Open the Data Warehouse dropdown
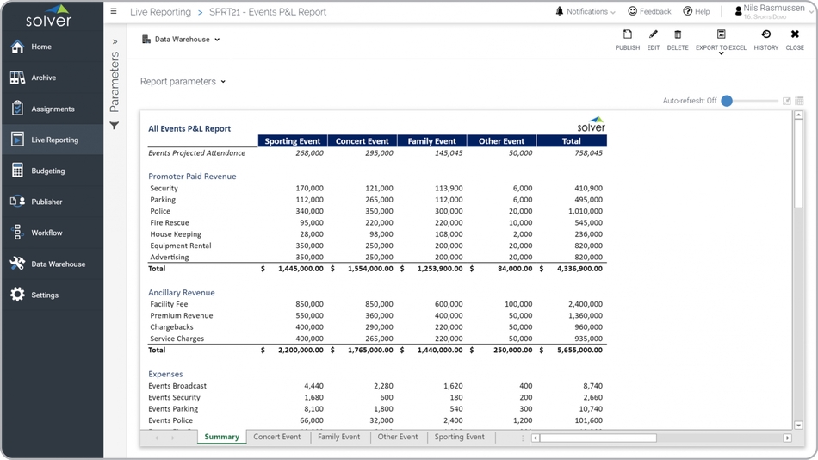 pos(182,40)
